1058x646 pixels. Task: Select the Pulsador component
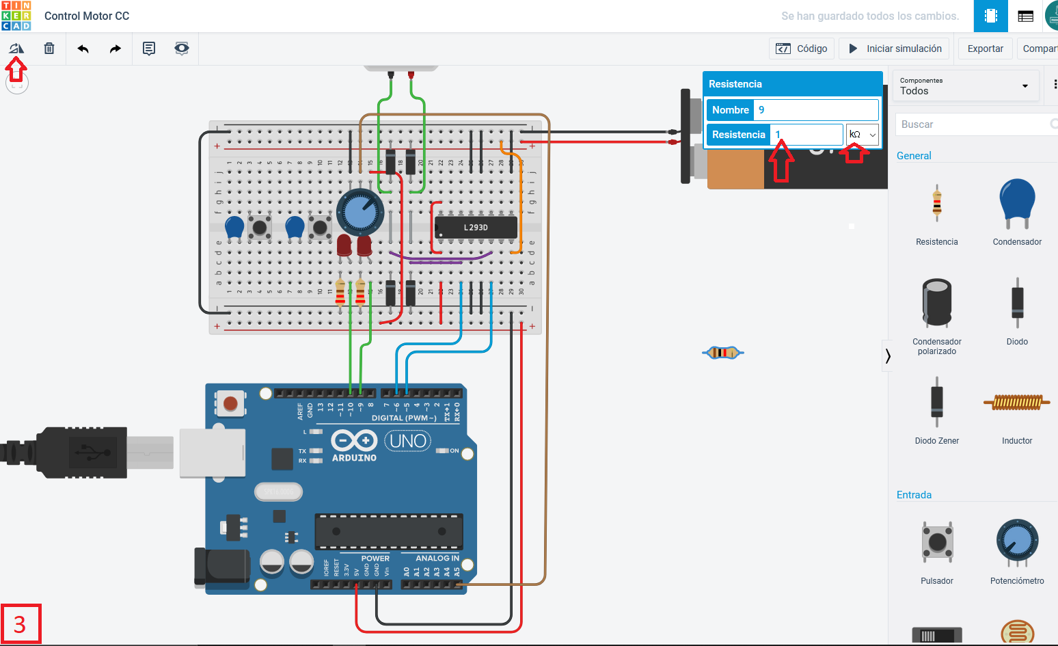(937, 552)
